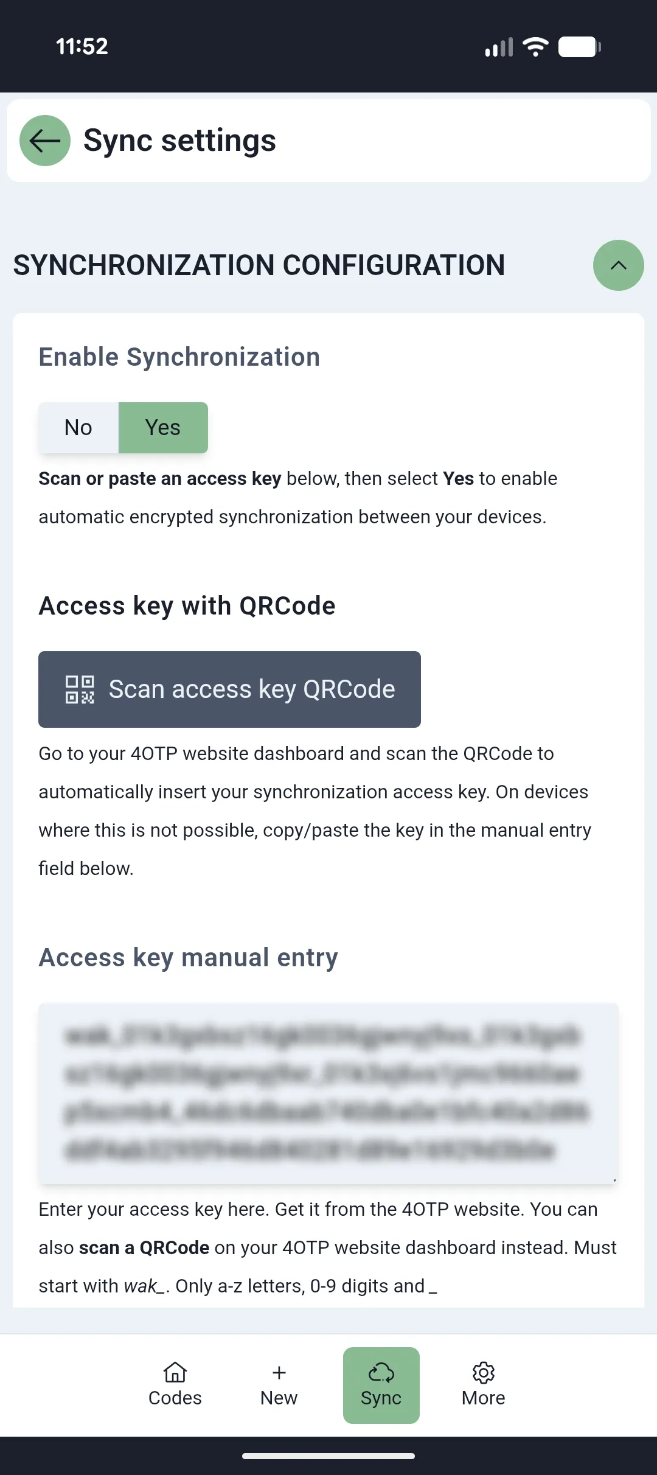Disable synchronization by selecting No
The image size is (657, 1475).
click(78, 427)
